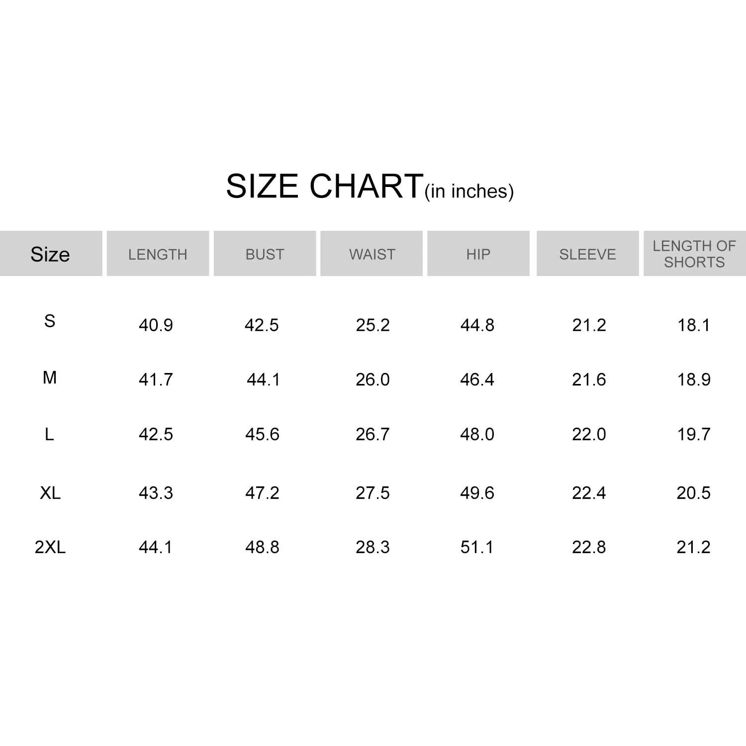The width and height of the screenshot is (746, 746).
Task: Click the BUST column header
Action: (x=265, y=254)
